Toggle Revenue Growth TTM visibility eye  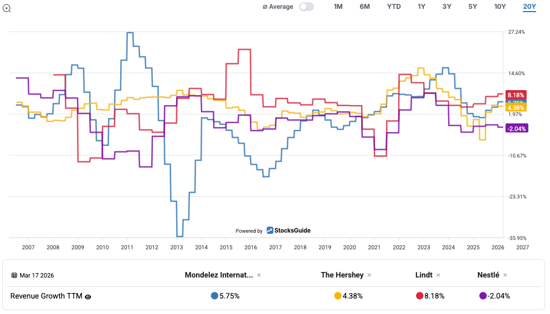tap(88, 296)
